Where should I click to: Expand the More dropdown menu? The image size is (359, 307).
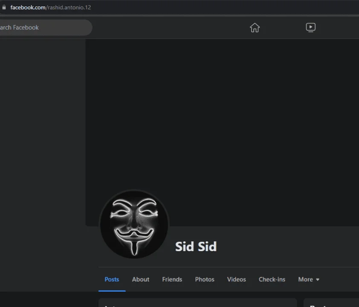click(x=309, y=279)
